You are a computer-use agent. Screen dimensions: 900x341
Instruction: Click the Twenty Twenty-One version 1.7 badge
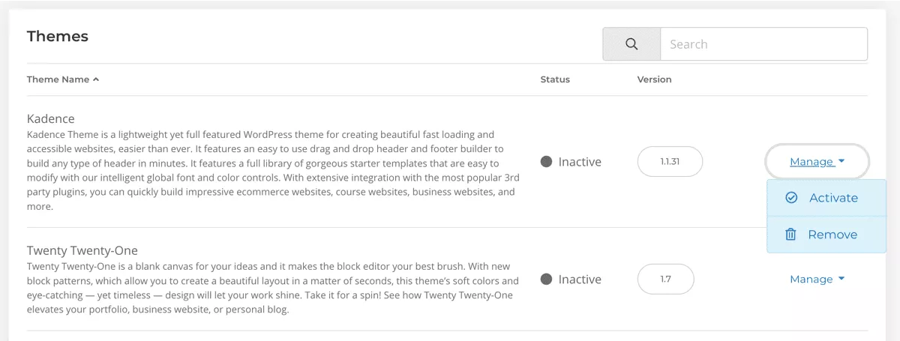coord(666,280)
